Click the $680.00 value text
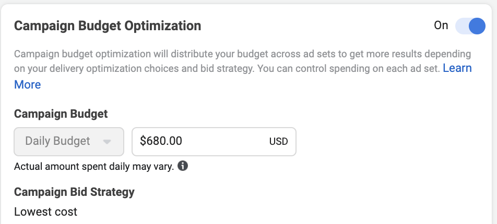497x224 pixels. coord(161,141)
